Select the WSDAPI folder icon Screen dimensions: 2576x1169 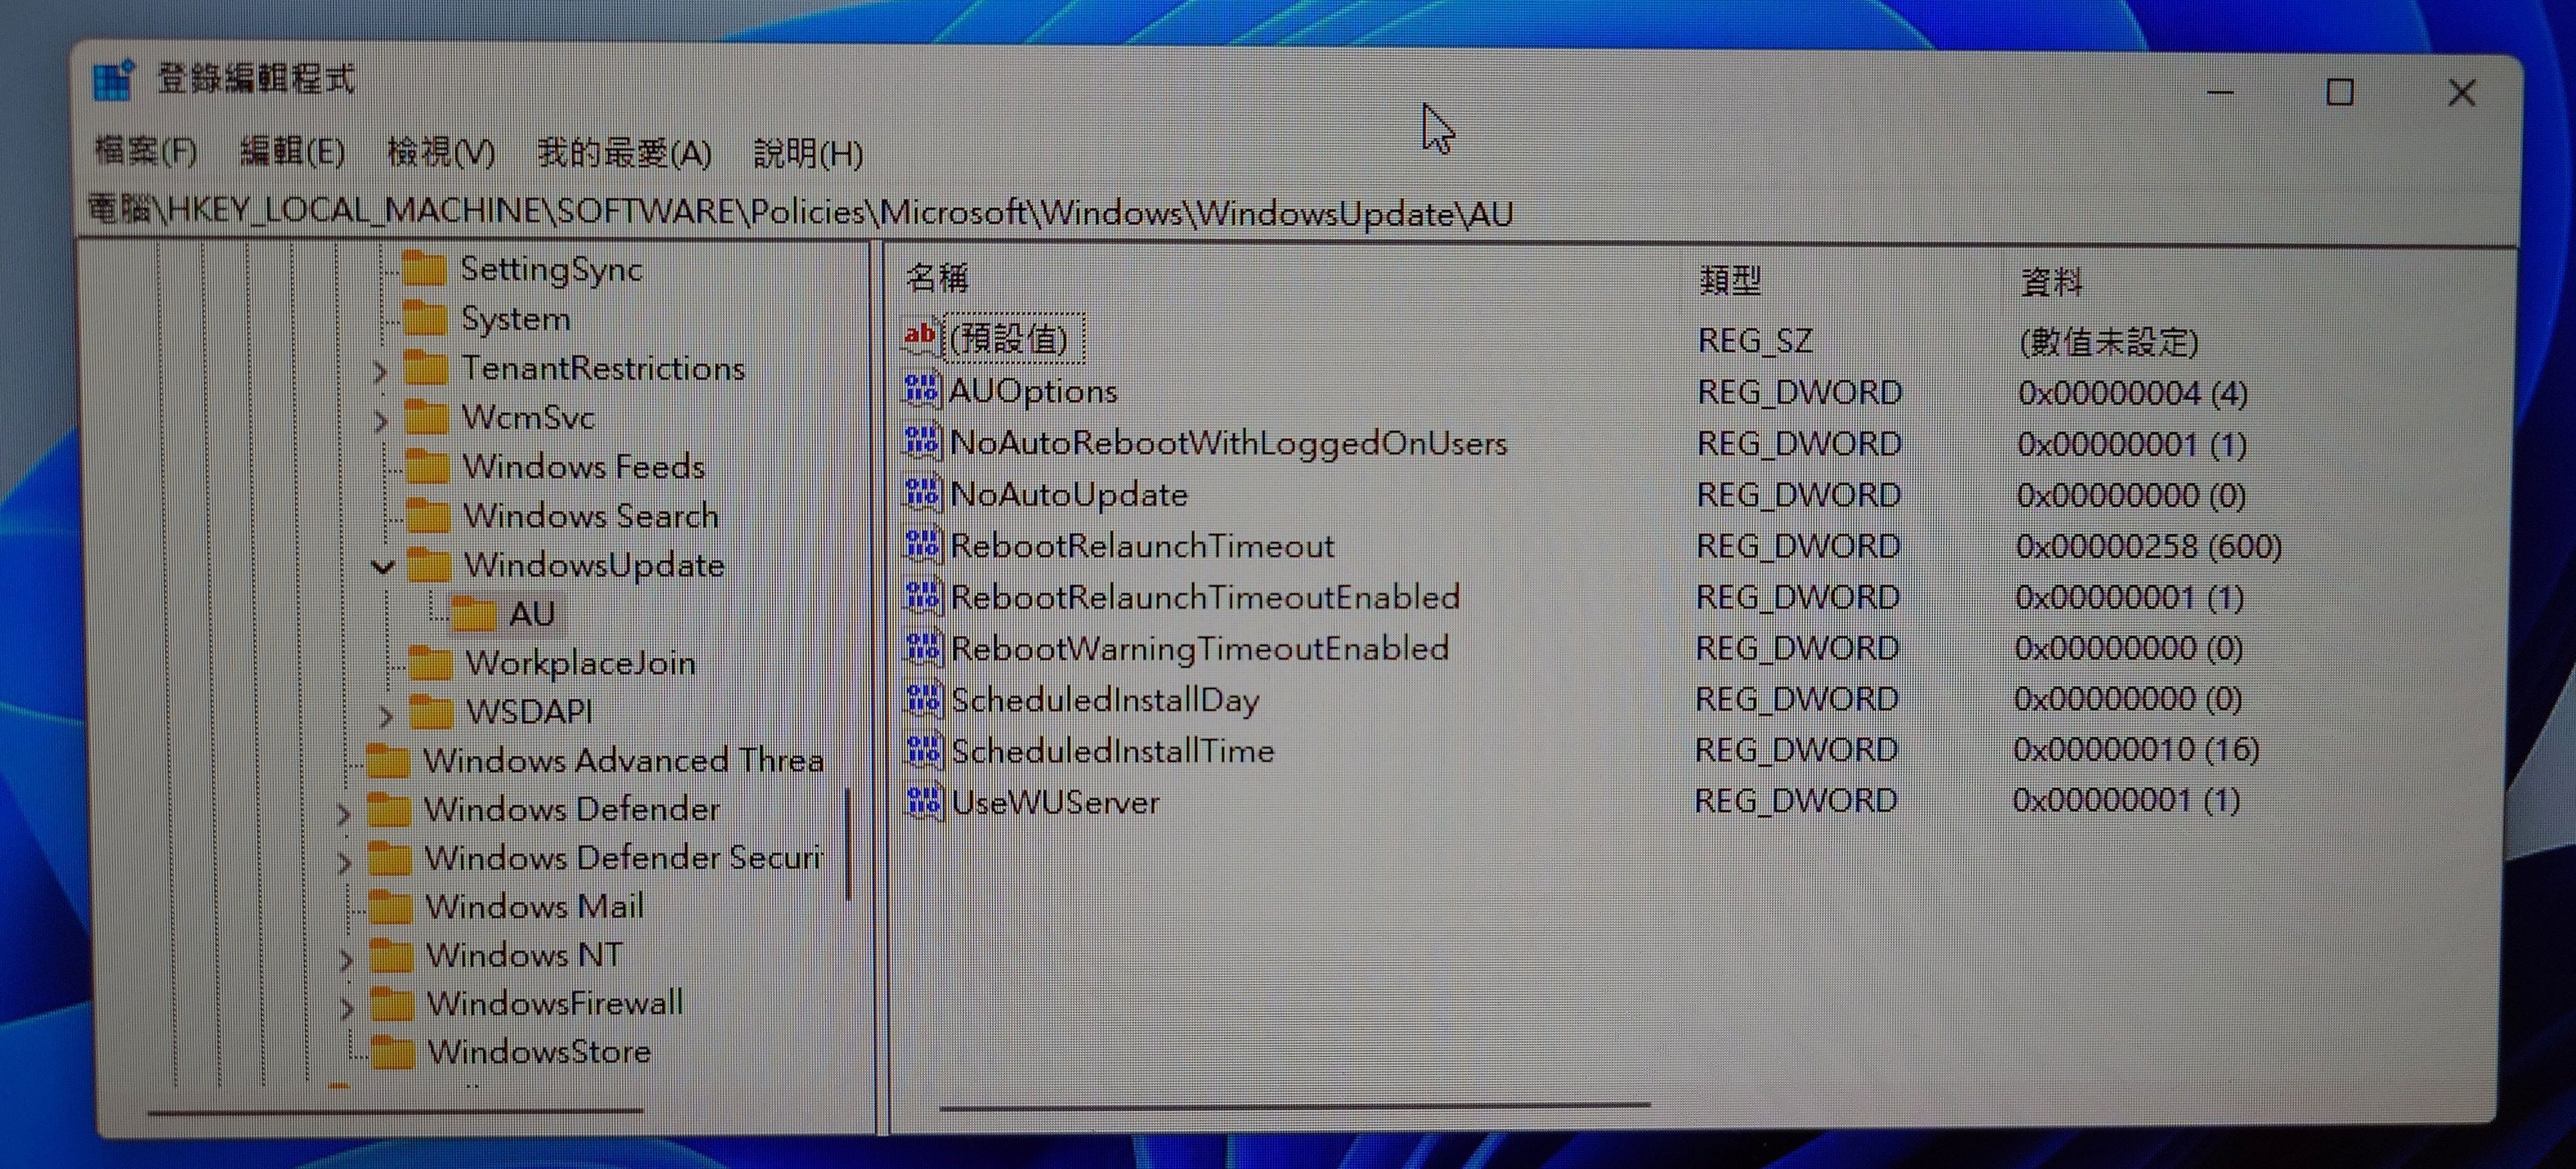coord(432,712)
